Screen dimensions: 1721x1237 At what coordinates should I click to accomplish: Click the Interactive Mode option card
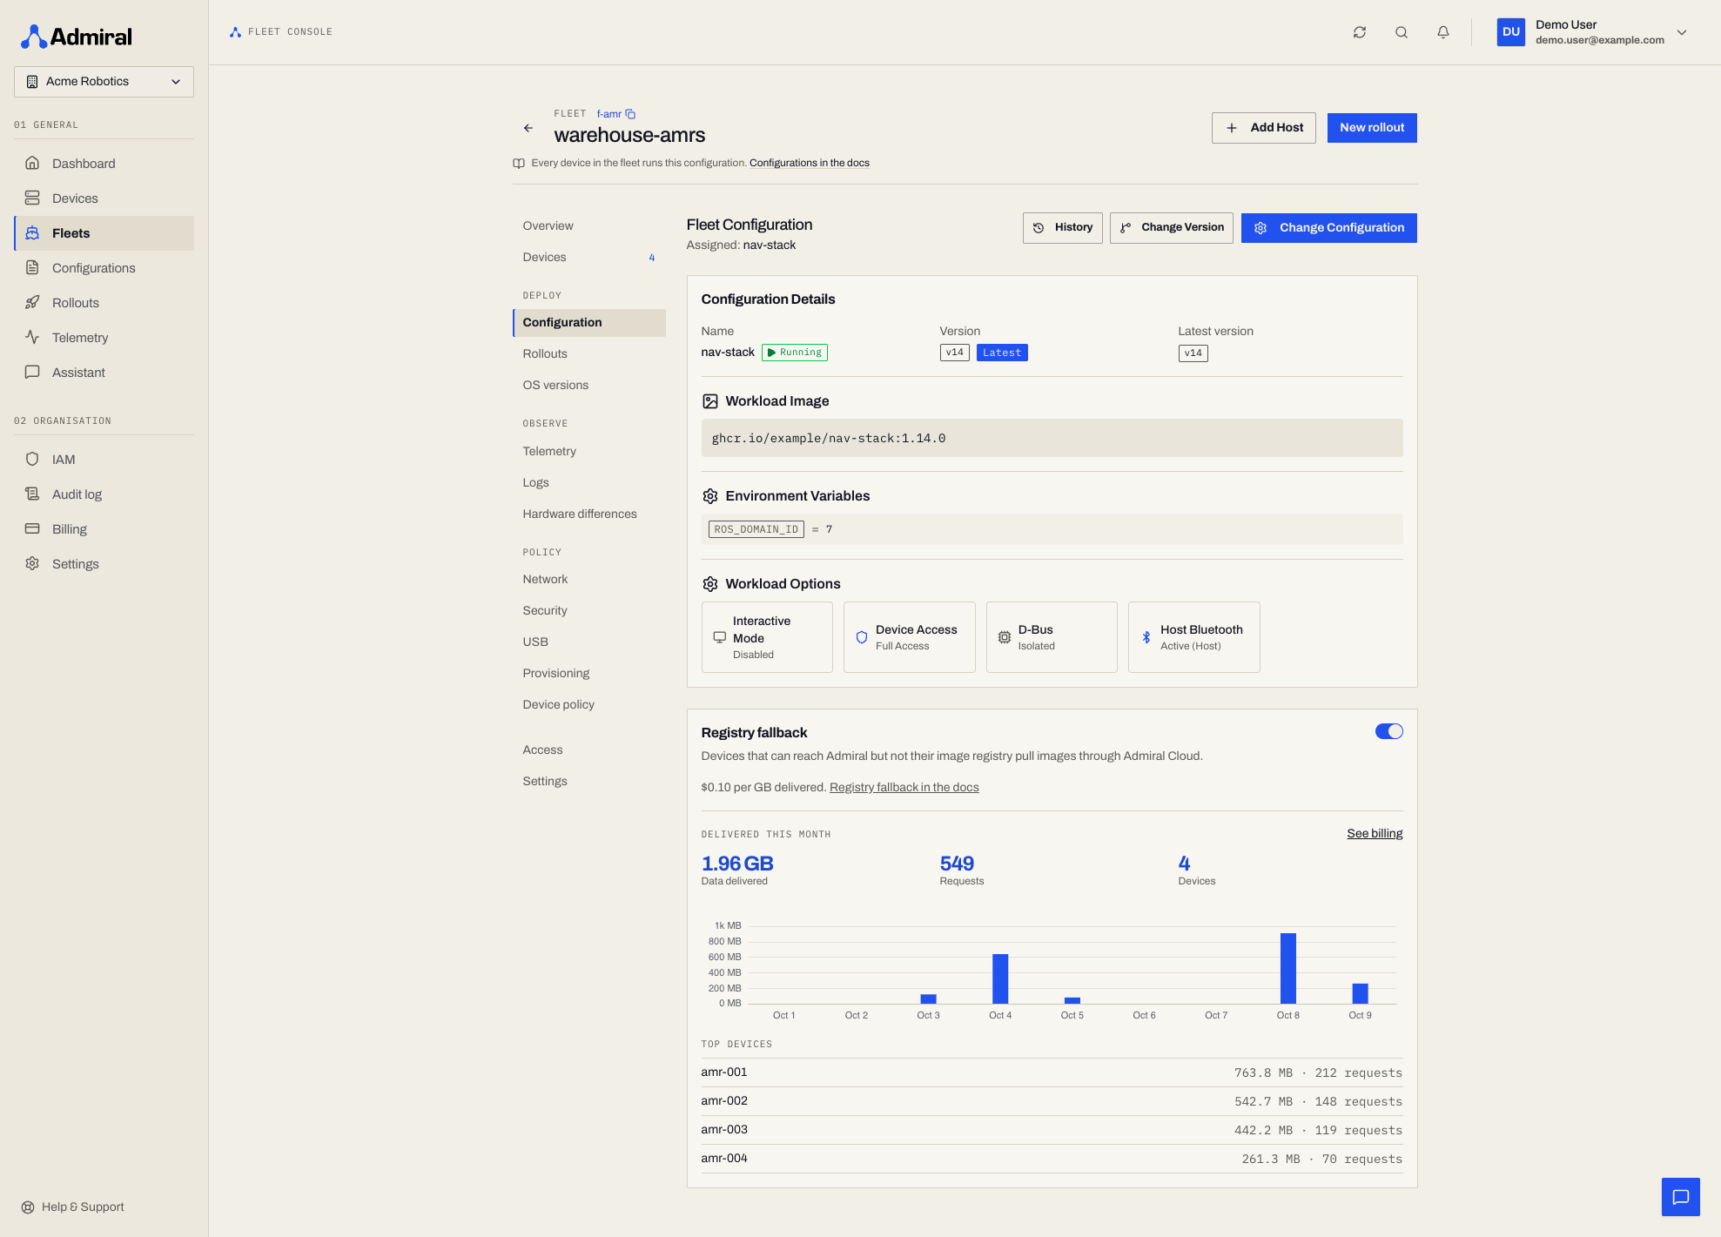(x=767, y=637)
